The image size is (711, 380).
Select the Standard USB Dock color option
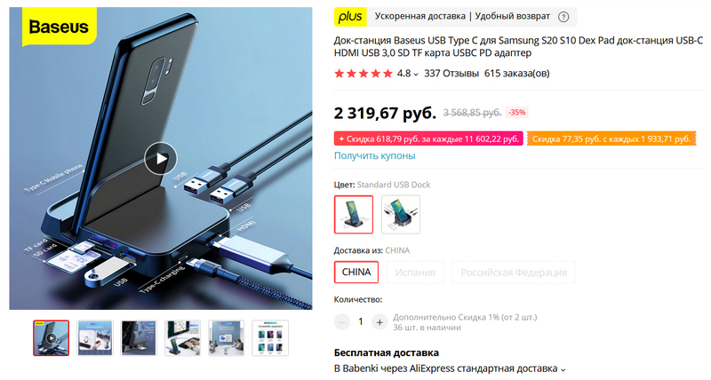354,215
